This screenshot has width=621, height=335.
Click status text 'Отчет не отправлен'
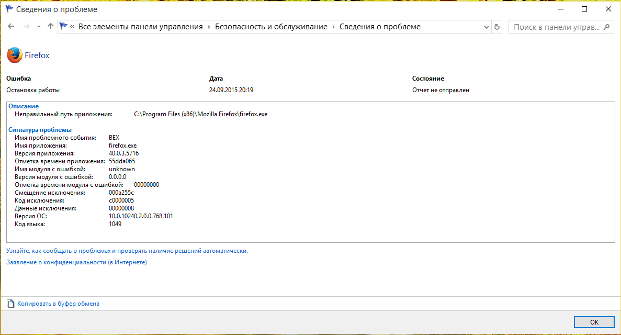pos(441,90)
